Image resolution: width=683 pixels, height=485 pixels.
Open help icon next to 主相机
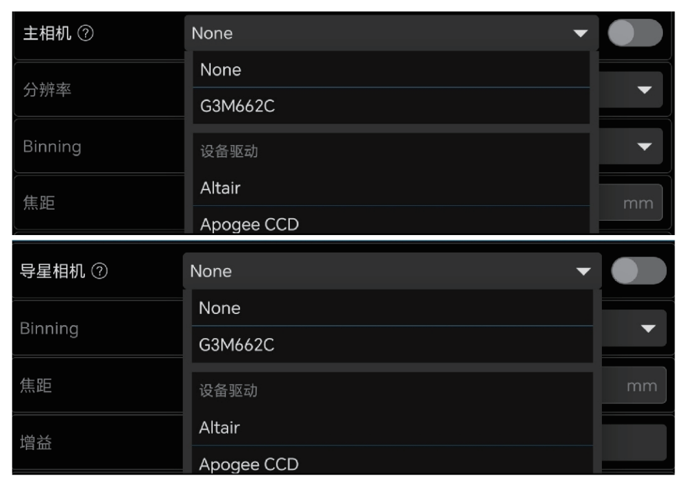86,33
